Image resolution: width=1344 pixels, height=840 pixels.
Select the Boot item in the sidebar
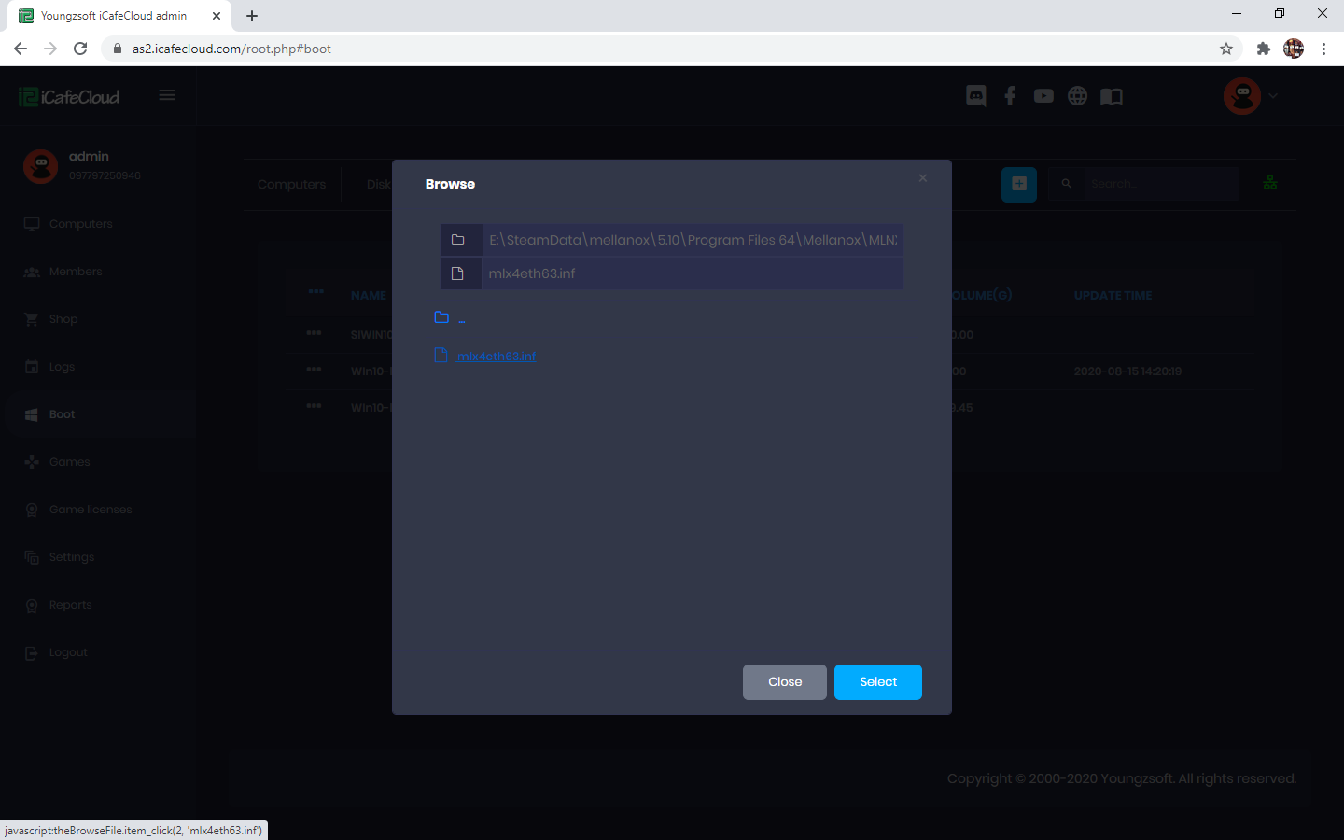pos(62,413)
